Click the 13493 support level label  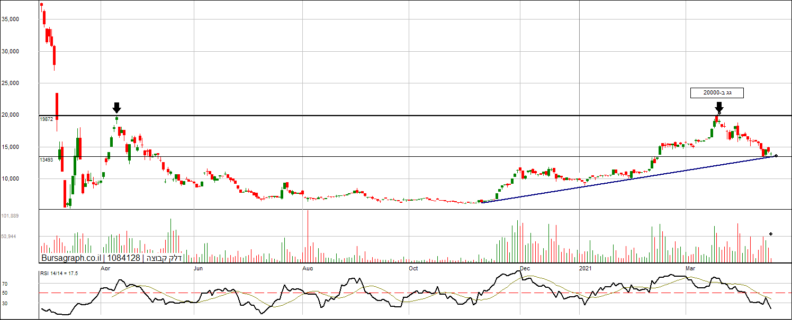[x=47, y=159]
